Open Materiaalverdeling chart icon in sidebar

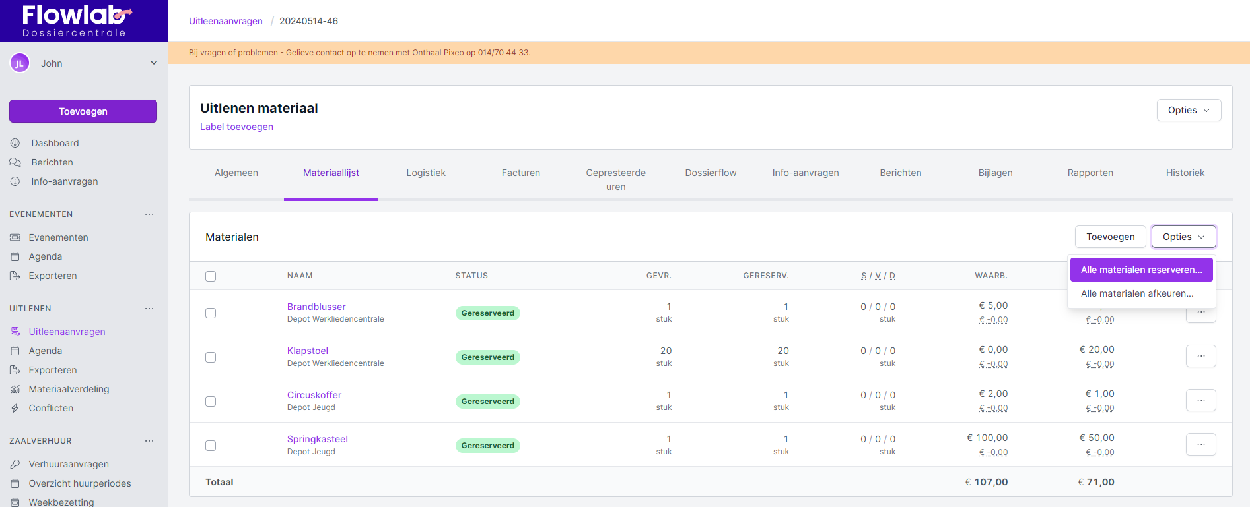click(15, 389)
